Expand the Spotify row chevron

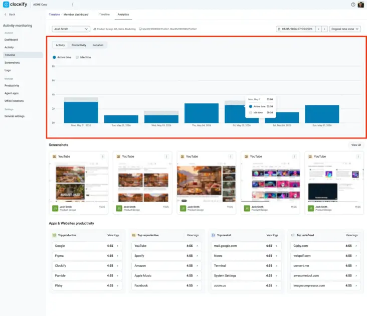click(x=198, y=256)
